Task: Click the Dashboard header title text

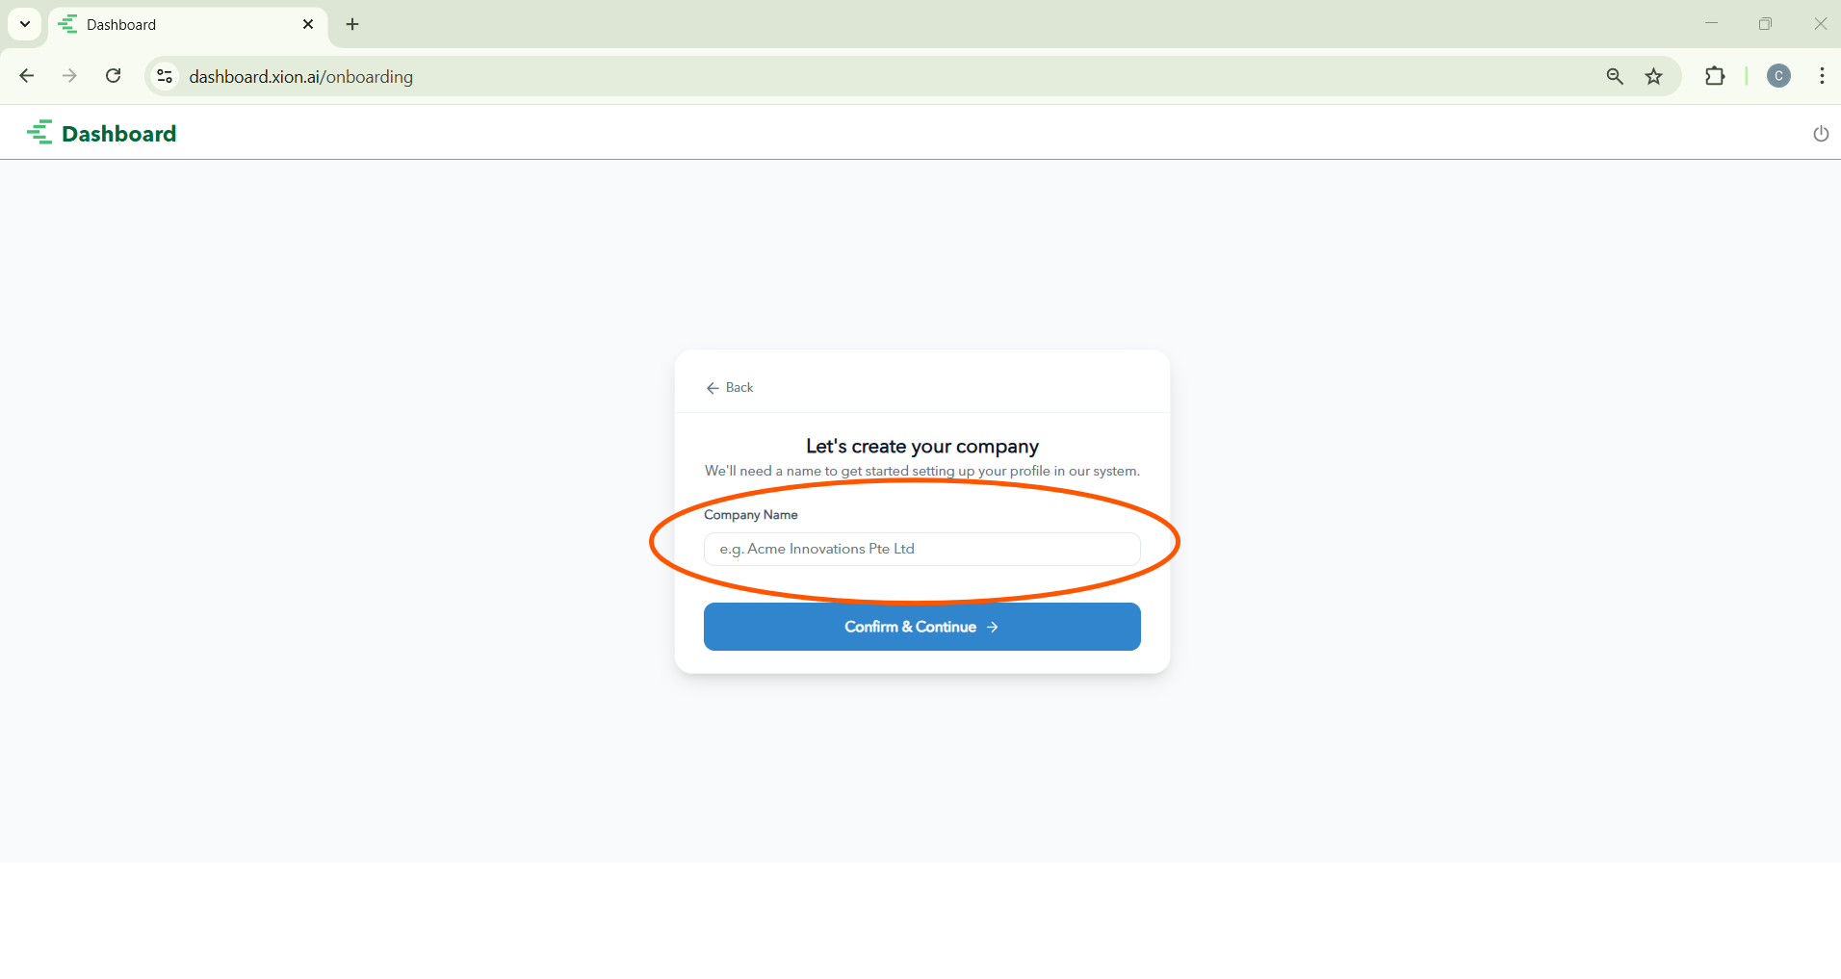Action: (119, 134)
